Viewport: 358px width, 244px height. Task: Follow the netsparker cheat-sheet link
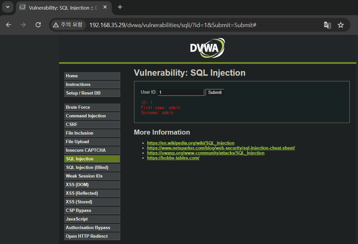click(221, 148)
